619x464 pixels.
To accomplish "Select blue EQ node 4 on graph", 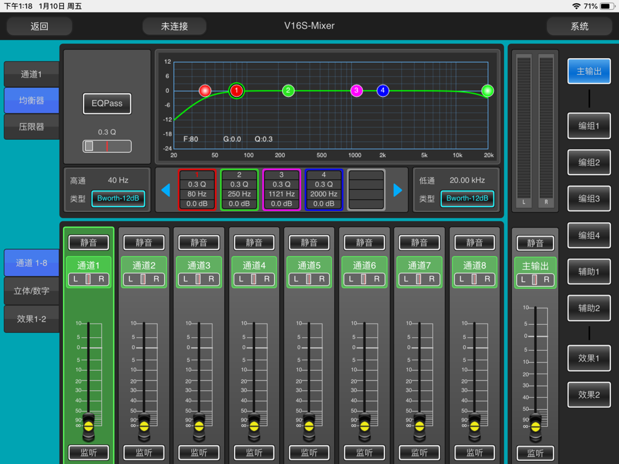I will (383, 91).
